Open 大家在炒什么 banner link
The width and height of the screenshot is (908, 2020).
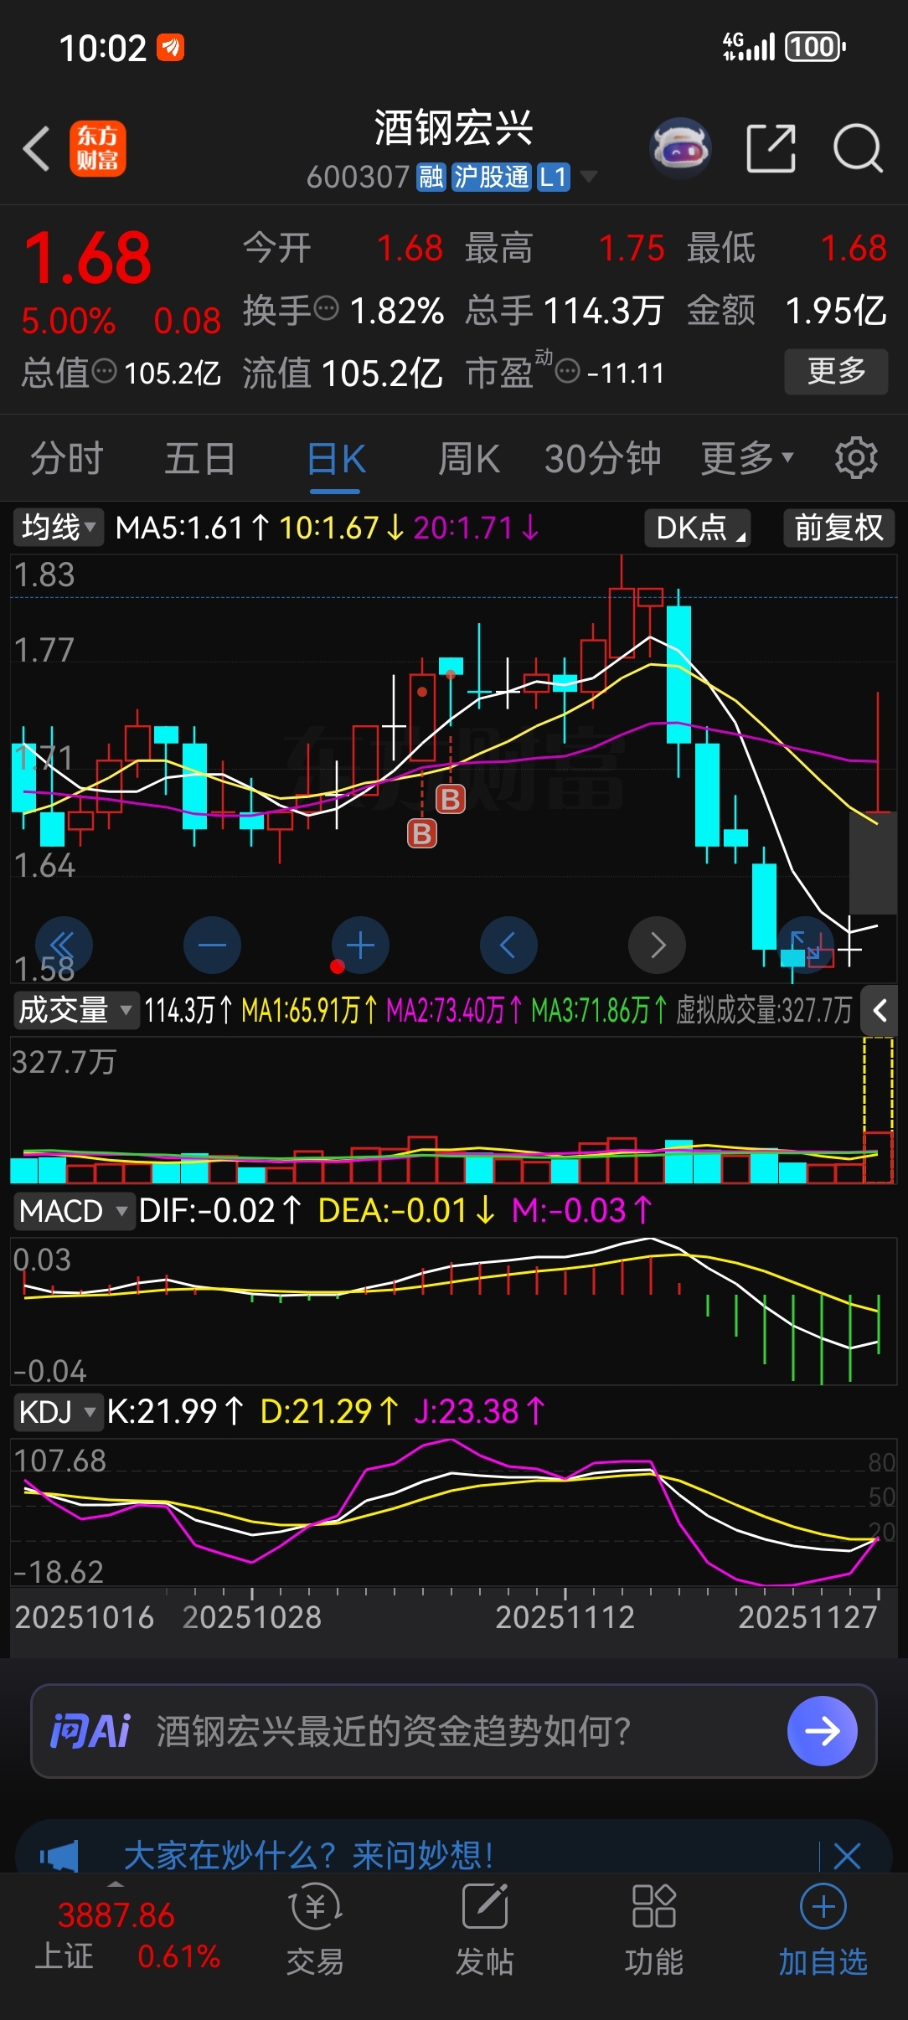(308, 1856)
